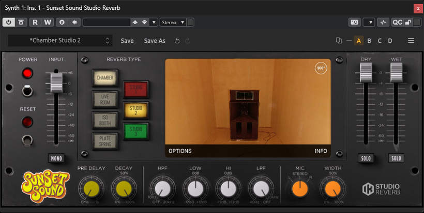The height and width of the screenshot is (213, 424).
Task: Click the 360° view icon
Action: (x=321, y=68)
